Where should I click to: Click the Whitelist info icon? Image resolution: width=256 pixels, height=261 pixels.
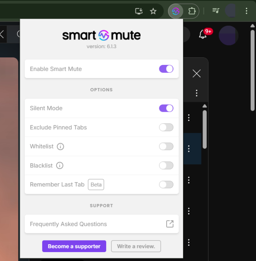coord(61,147)
